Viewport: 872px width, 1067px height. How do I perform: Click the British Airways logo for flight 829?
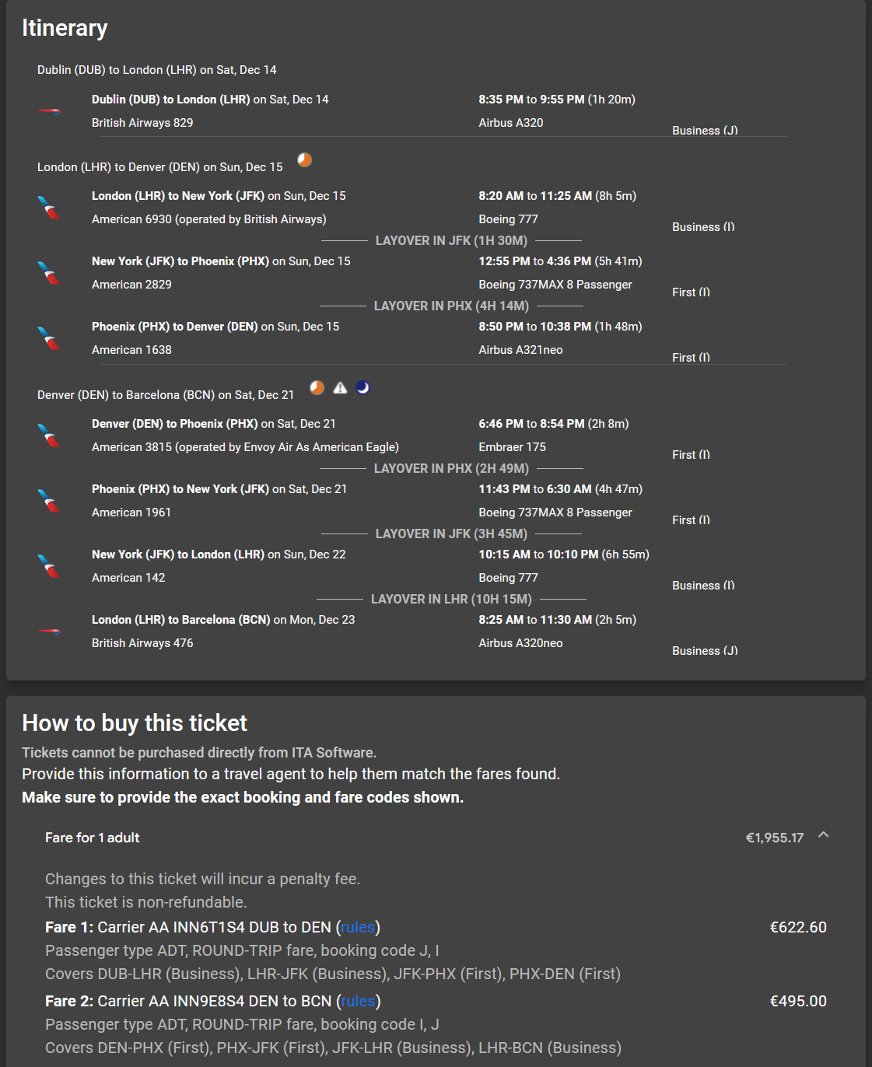point(50,111)
